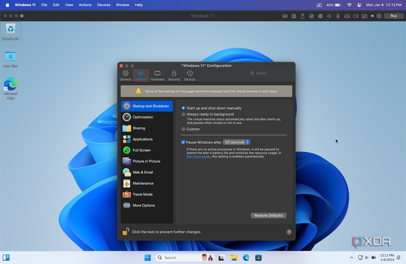This screenshot has width=406, height=264.
Task: Open the File menu
Action: coord(44,5)
